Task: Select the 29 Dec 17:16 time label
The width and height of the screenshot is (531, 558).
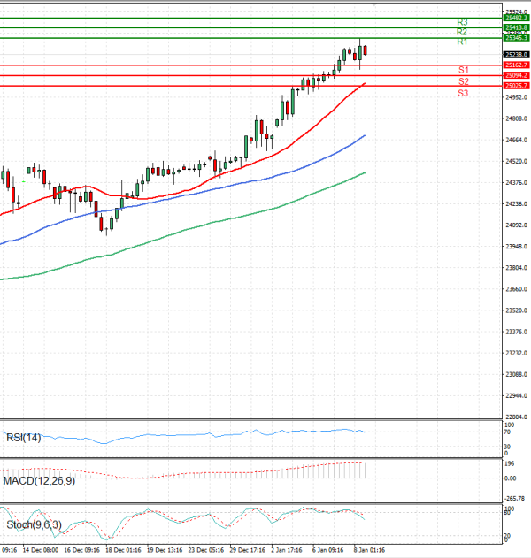Action: coord(246,549)
